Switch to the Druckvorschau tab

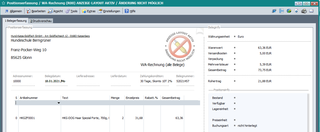(41, 21)
